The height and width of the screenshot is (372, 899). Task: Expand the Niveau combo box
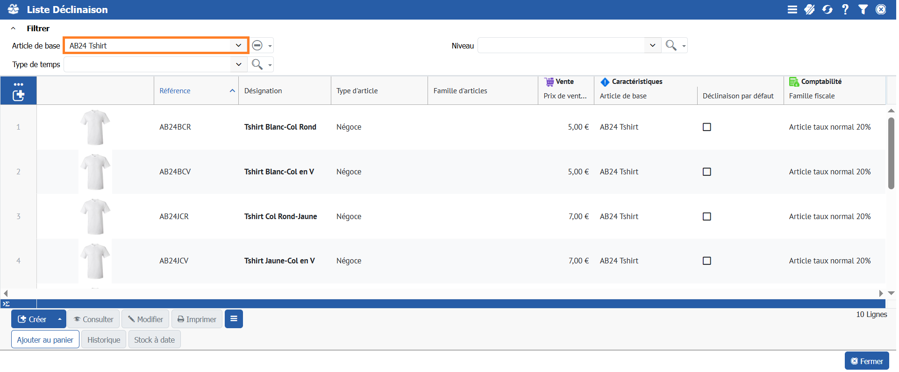pyautogui.click(x=652, y=45)
